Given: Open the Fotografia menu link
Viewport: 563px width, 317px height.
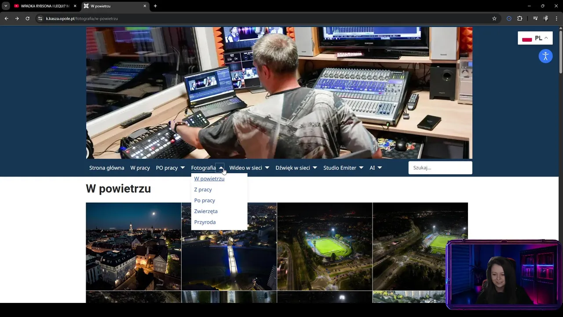Looking at the screenshot, I should click(x=203, y=168).
